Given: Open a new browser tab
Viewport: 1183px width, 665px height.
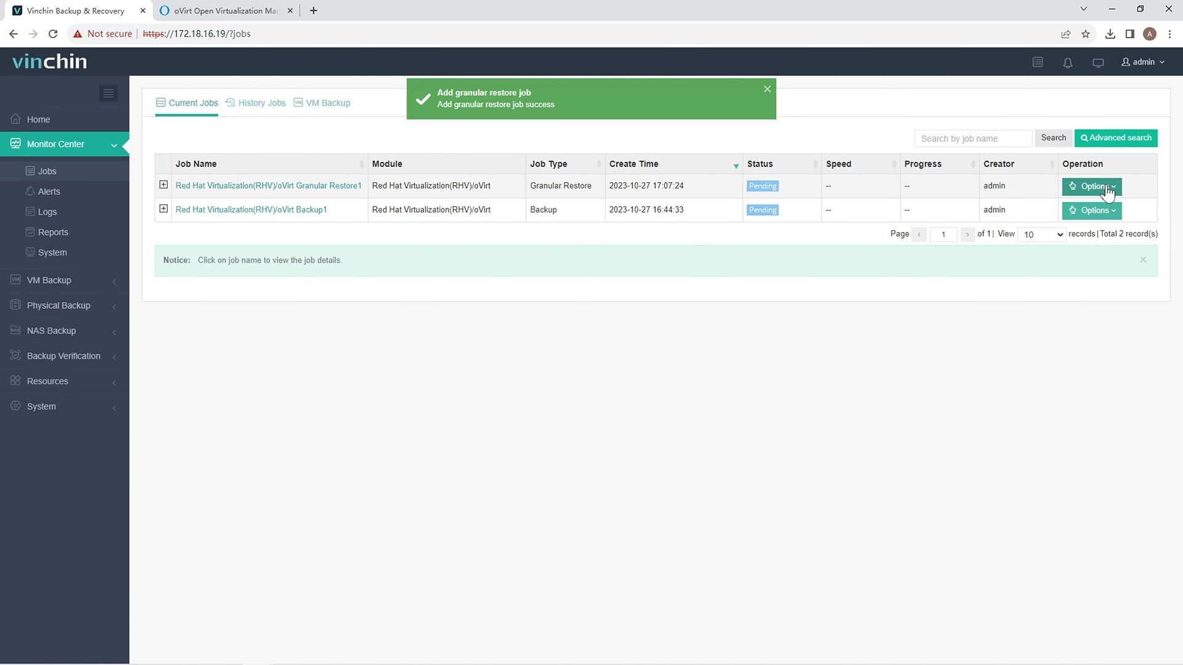Looking at the screenshot, I should click(314, 10).
